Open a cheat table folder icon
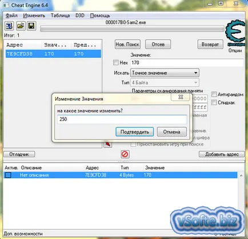248x239 pixels. click(x=21, y=26)
